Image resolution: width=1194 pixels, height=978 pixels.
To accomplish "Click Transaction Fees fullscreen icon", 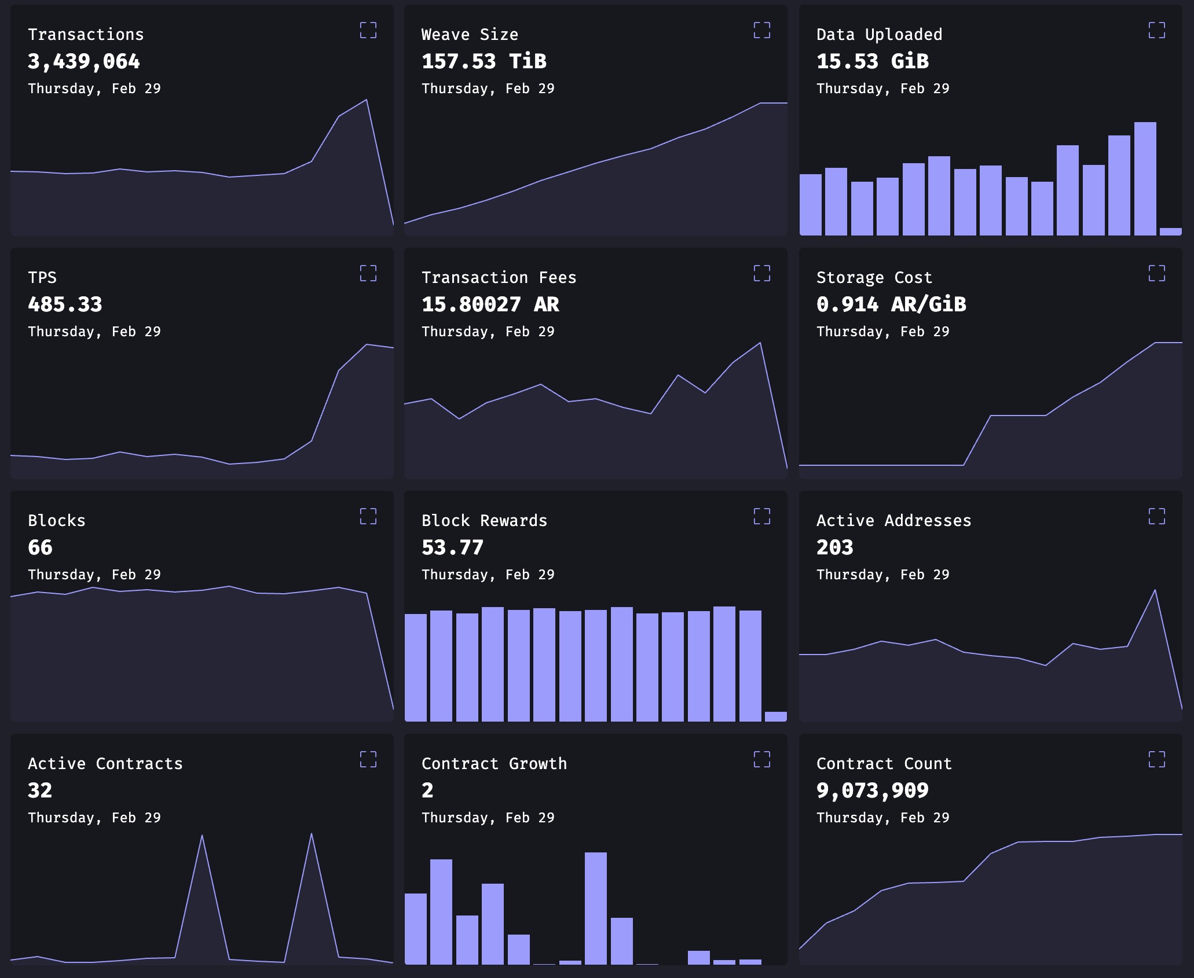I will click(761, 273).
